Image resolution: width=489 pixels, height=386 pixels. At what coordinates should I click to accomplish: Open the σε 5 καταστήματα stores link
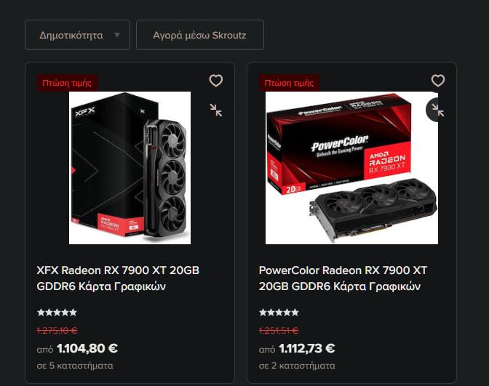[x=75, y=366]
